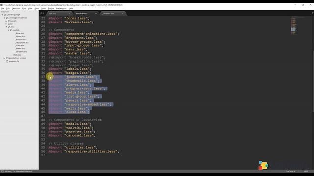314x176 pixels.
Task: Click the less folder icon
Action: [x=9, y=27]
